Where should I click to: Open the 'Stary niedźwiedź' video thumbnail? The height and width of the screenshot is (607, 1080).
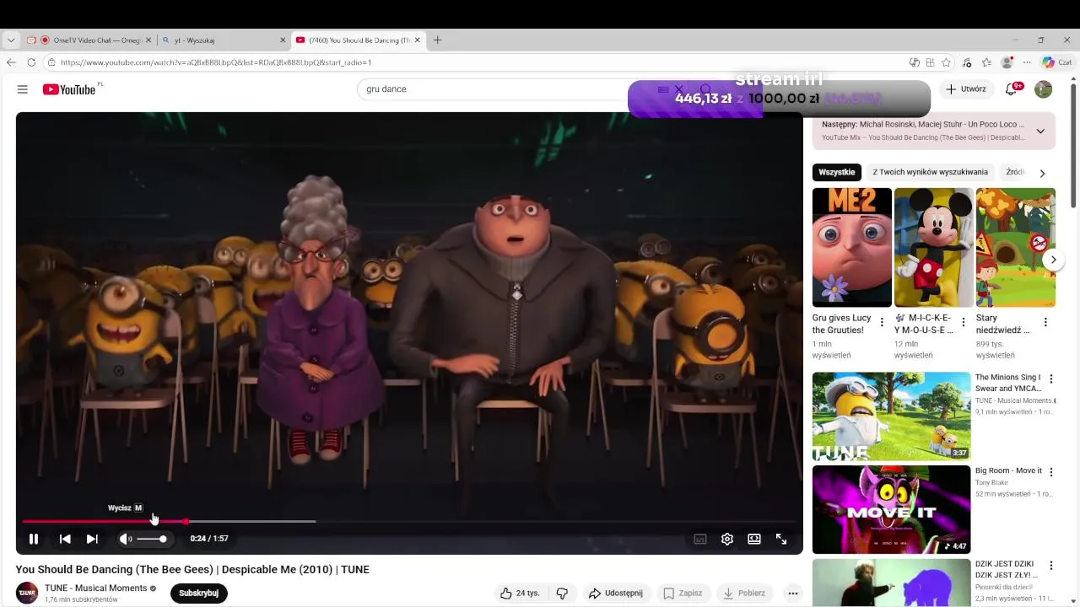1015,247
